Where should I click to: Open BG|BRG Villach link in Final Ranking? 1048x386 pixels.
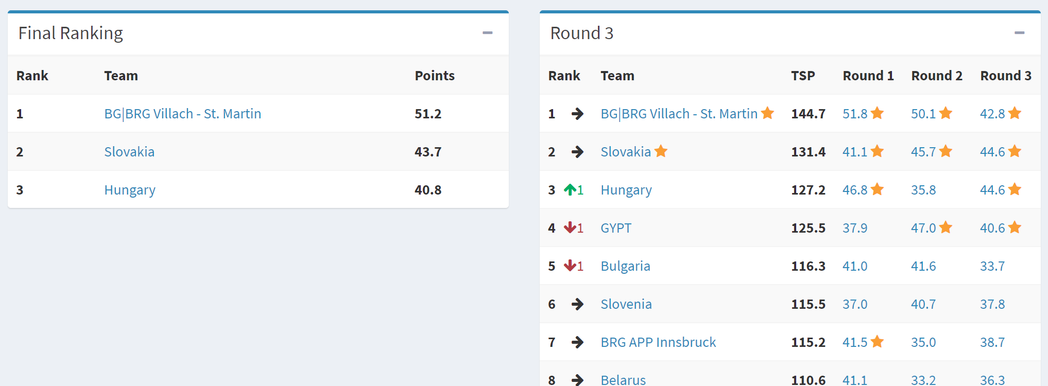click(x=182, y=114)
